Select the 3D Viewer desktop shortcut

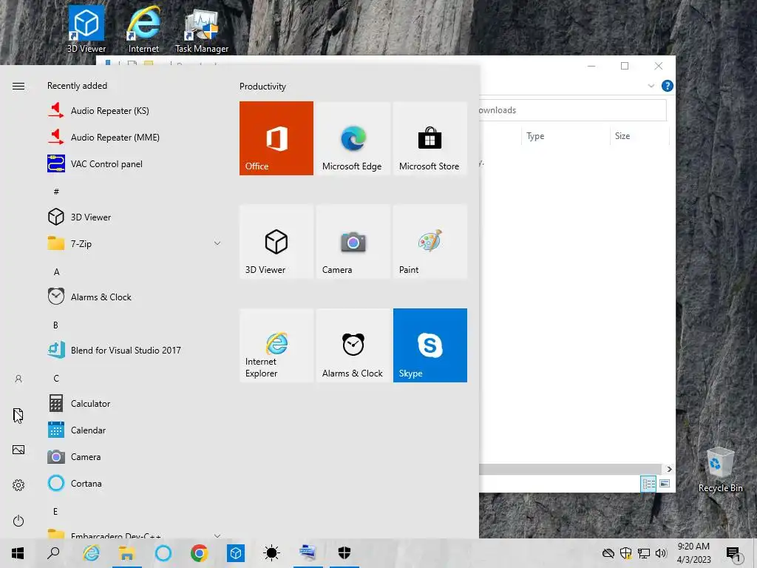coord(86,30)
